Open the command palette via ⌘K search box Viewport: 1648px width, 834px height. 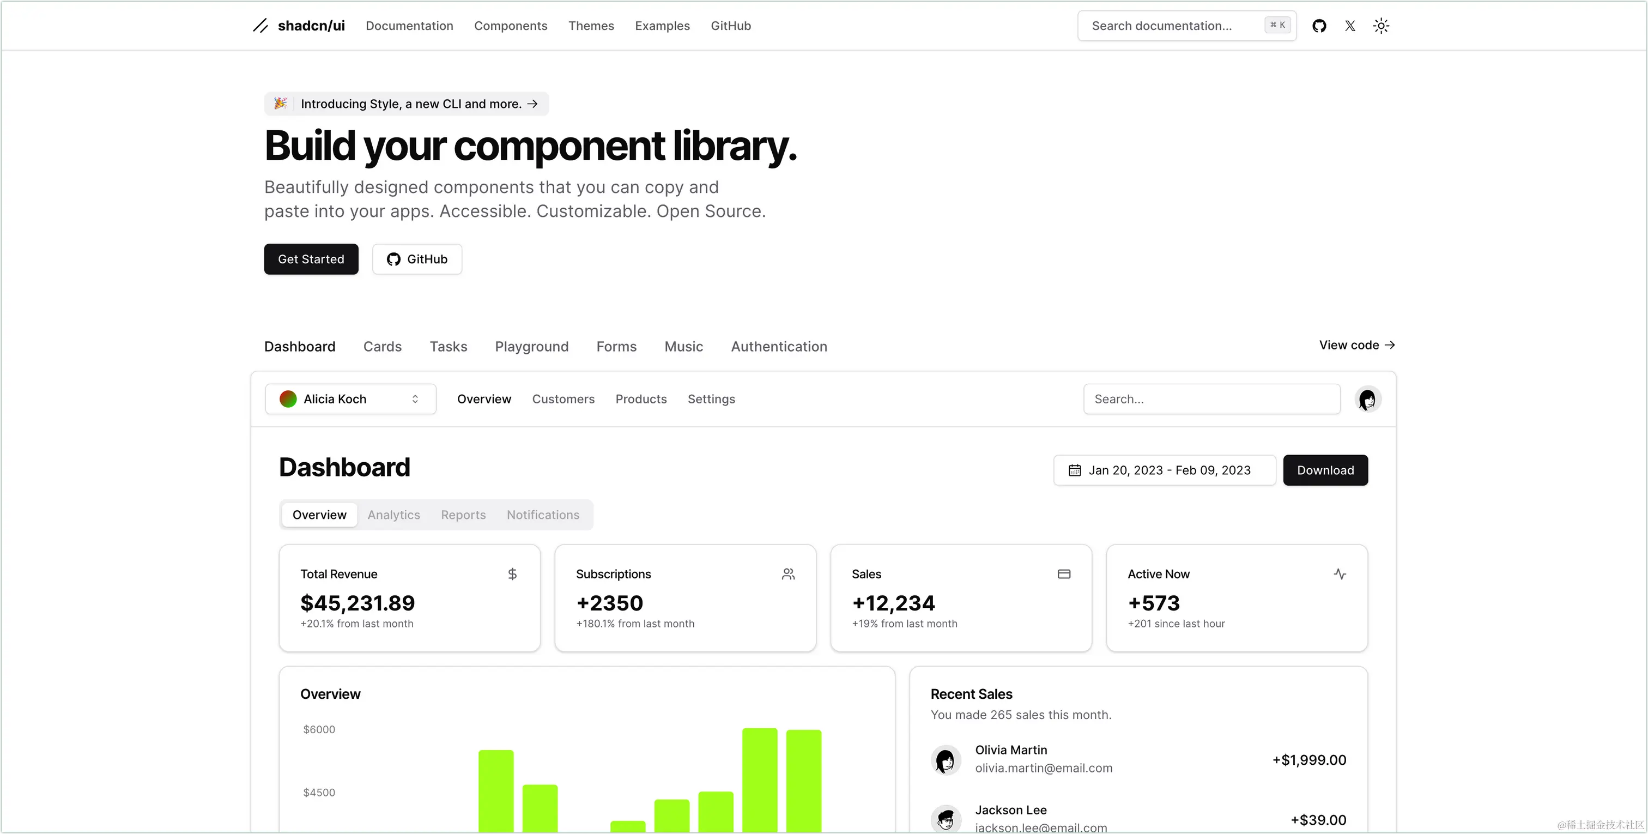(x=1187, y=26)
